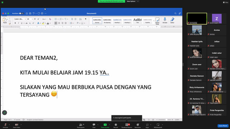
Task: Select the Align Left button
Action: (56, 23)
